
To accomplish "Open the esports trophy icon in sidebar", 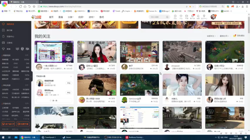I will coord(3,49).
